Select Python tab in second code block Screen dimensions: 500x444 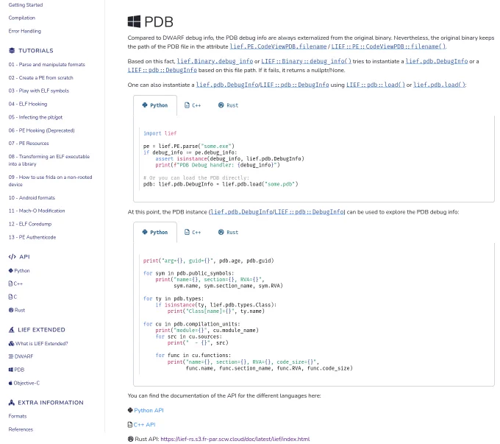155,232
